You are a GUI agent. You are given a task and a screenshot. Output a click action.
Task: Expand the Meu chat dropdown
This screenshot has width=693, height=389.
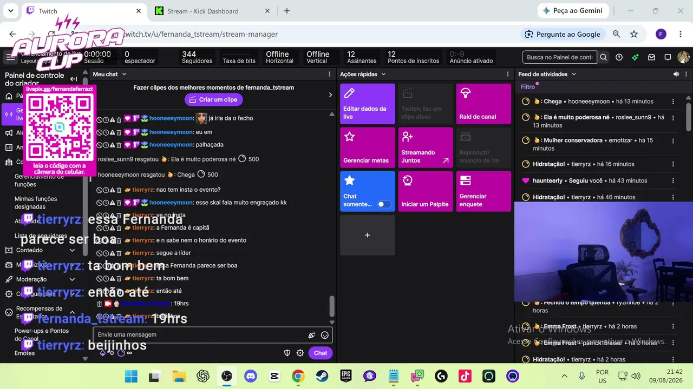point(124,74)
